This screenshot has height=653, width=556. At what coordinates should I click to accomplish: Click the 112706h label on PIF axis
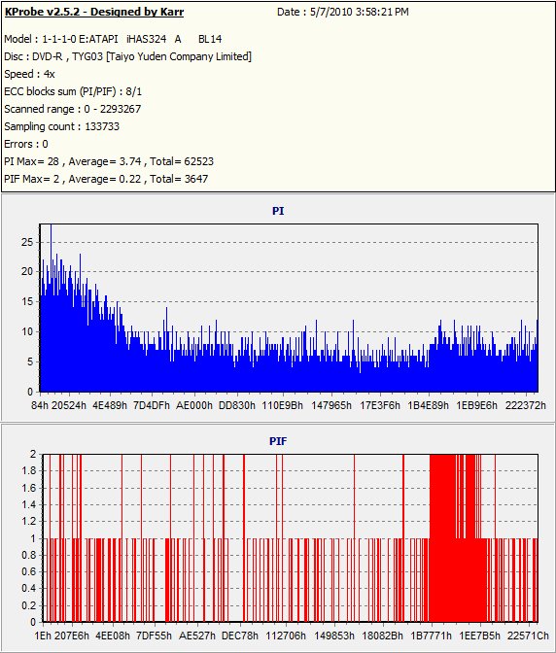click(x=286, y=636)
